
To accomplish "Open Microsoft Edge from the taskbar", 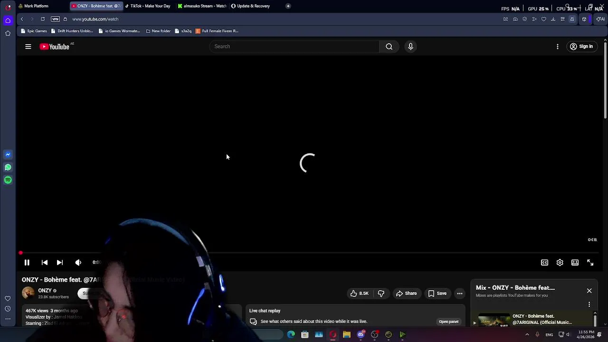I will click(x=291, y=335).
